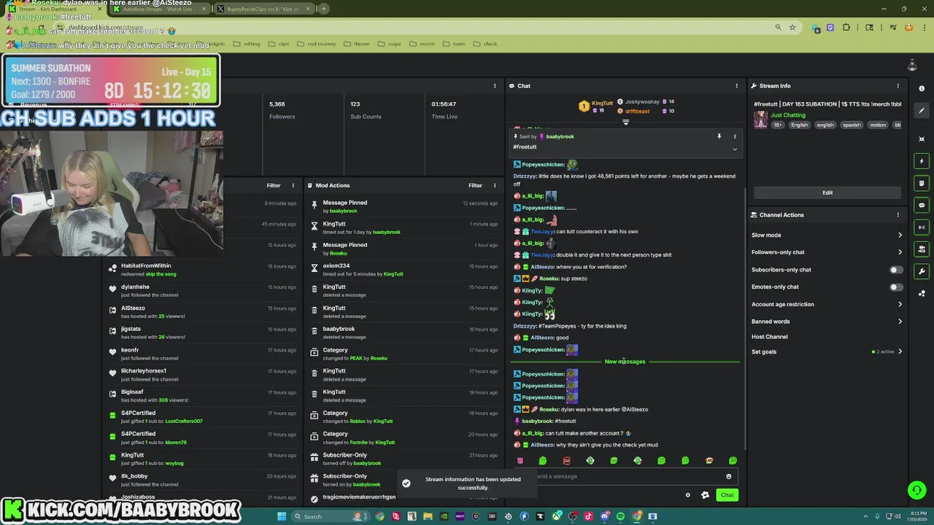Open the green headset support button

[x=916, y=490]
